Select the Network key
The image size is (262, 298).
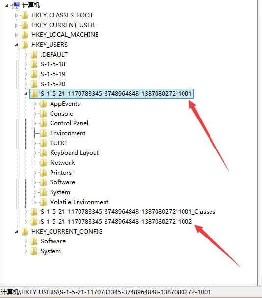tap(62, 163)
